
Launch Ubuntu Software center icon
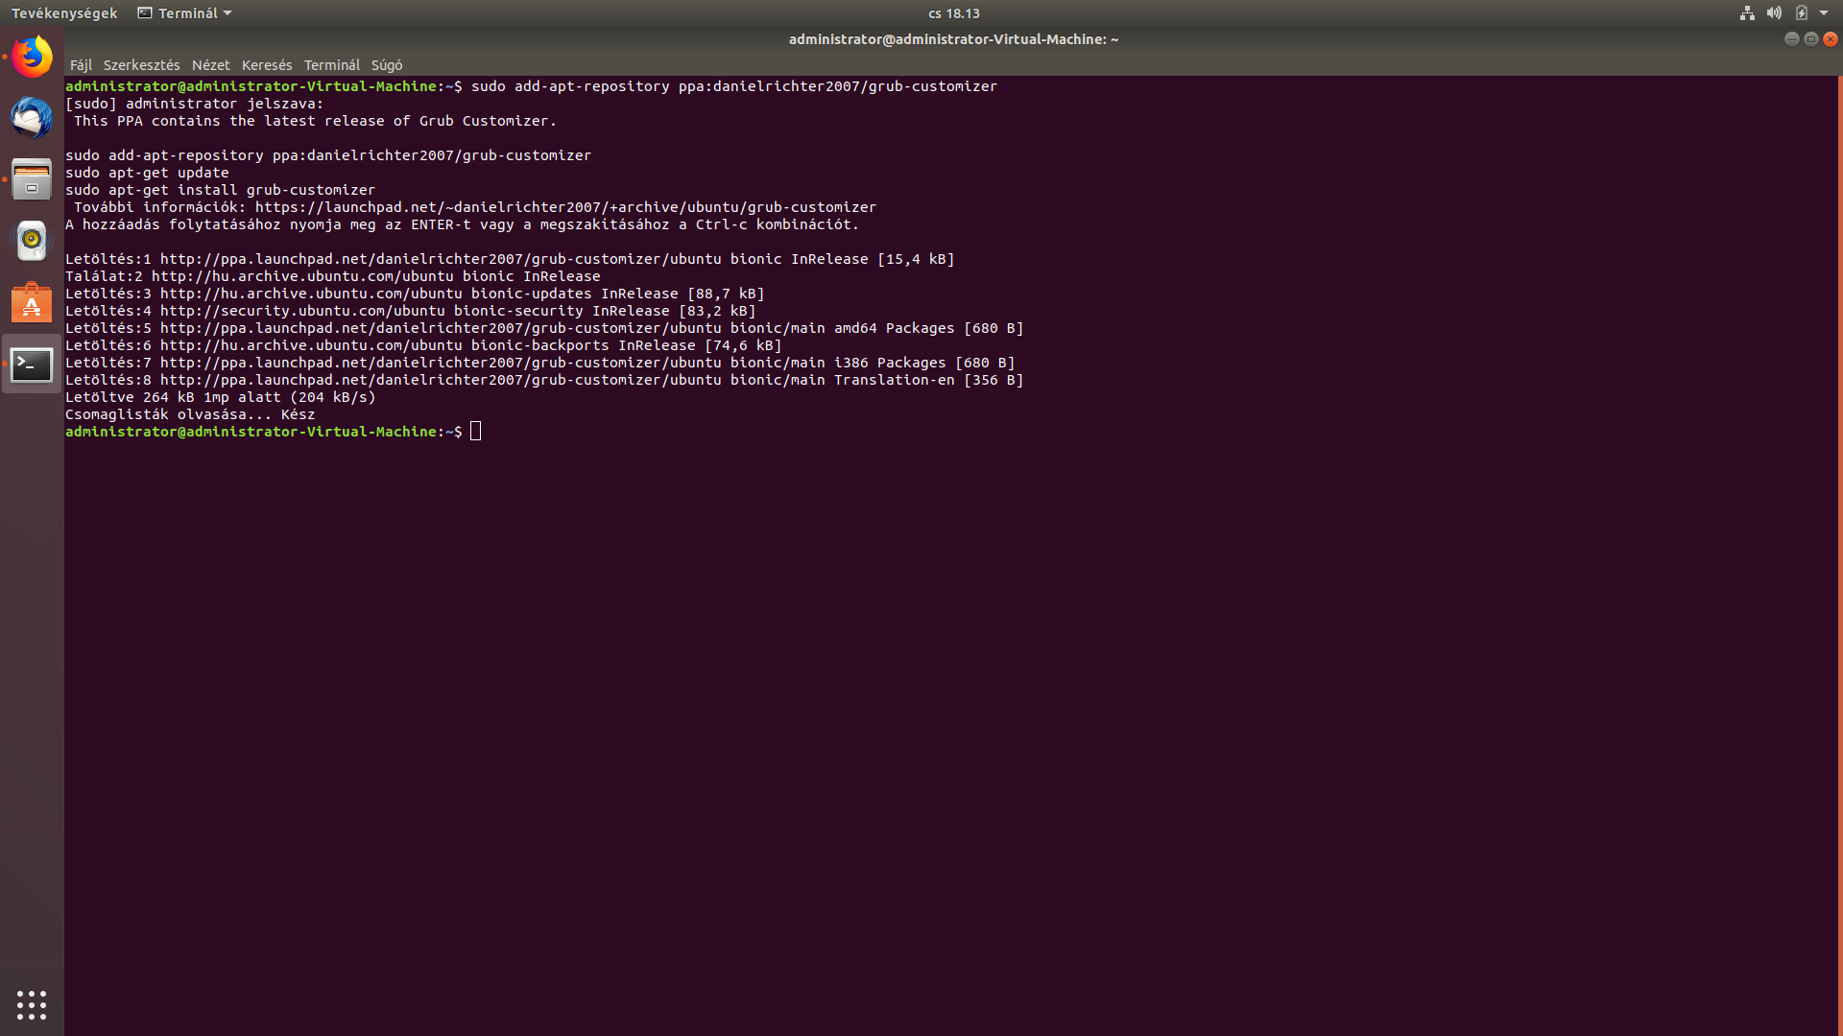coord(32,302)
